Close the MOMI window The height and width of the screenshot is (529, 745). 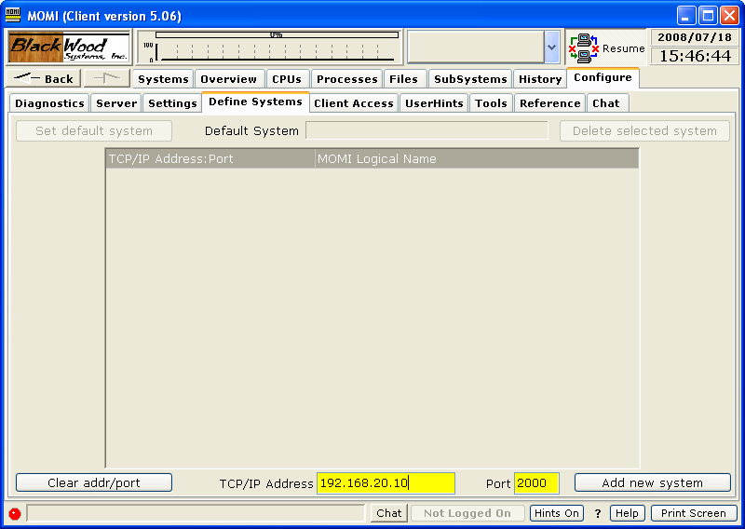(729, 16)
